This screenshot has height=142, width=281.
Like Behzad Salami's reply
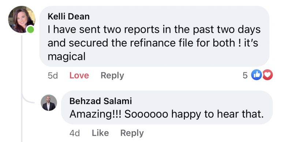[x=100, y=133]
